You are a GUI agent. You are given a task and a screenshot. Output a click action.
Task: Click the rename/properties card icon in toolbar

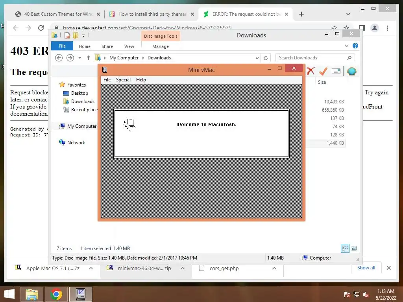[x=336, y=71]
